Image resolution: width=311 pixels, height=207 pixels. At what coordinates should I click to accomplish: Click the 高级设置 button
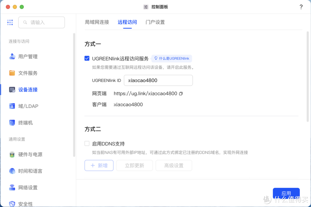coord(174,165)
